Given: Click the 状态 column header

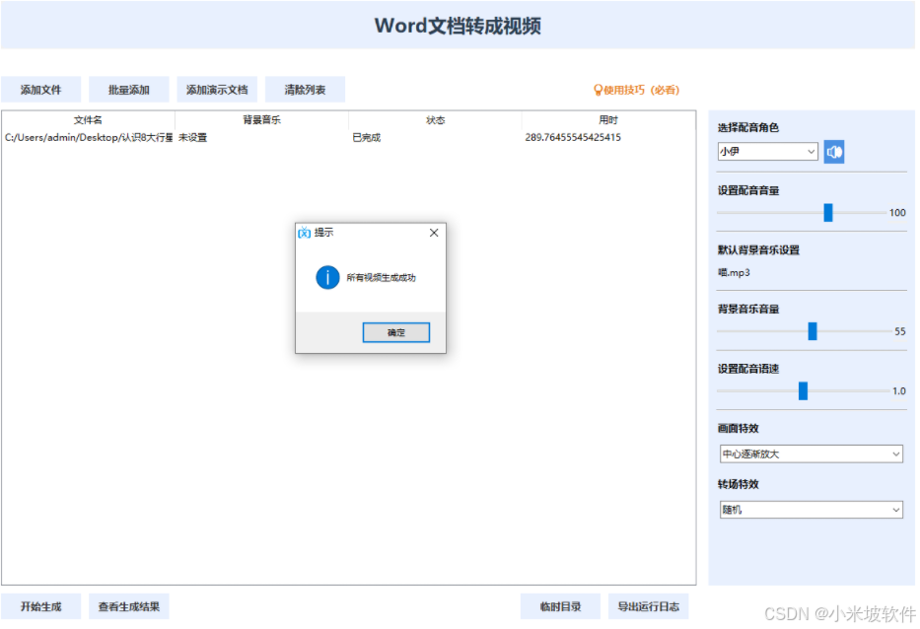Looking at the screenshot, I should [436, 120].
